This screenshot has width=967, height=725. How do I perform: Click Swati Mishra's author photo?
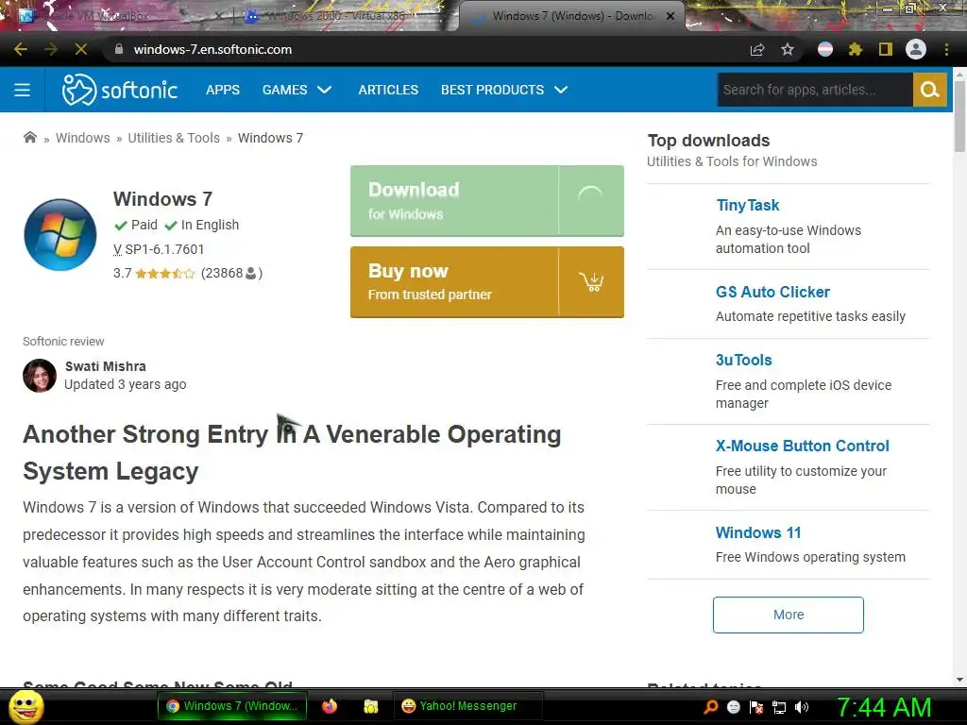pos(40,376)
